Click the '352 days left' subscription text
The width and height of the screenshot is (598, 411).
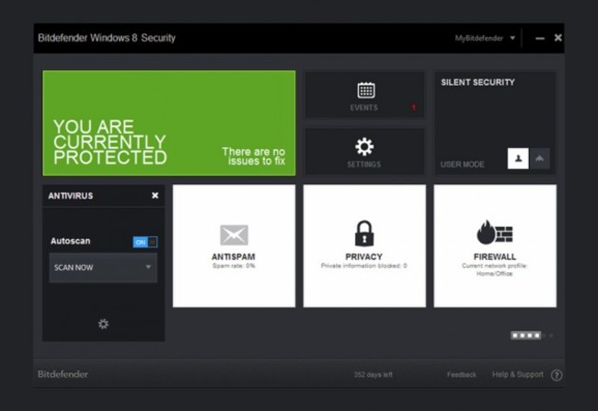374,375
